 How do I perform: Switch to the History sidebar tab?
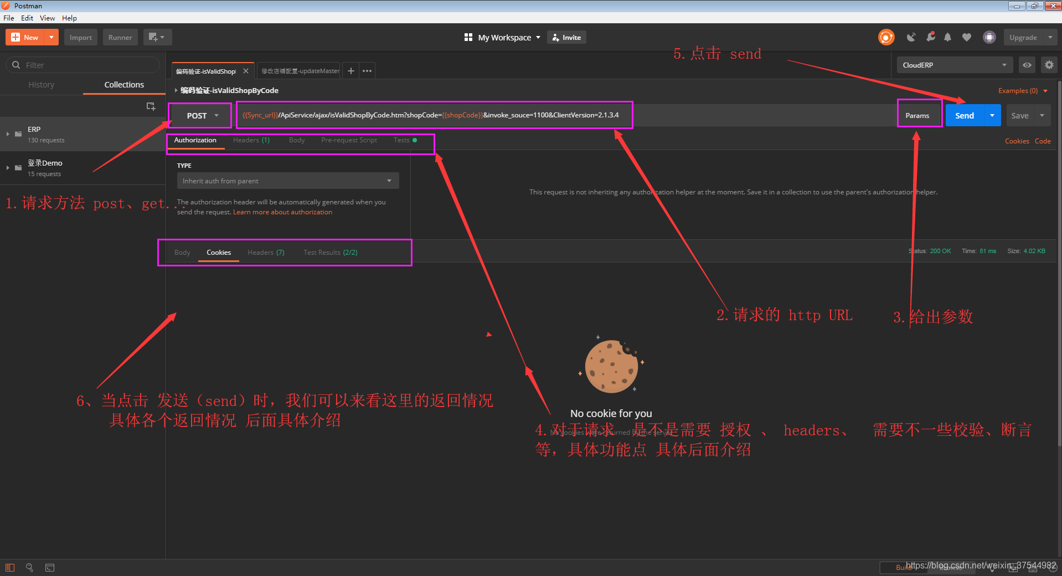[42, 85]
